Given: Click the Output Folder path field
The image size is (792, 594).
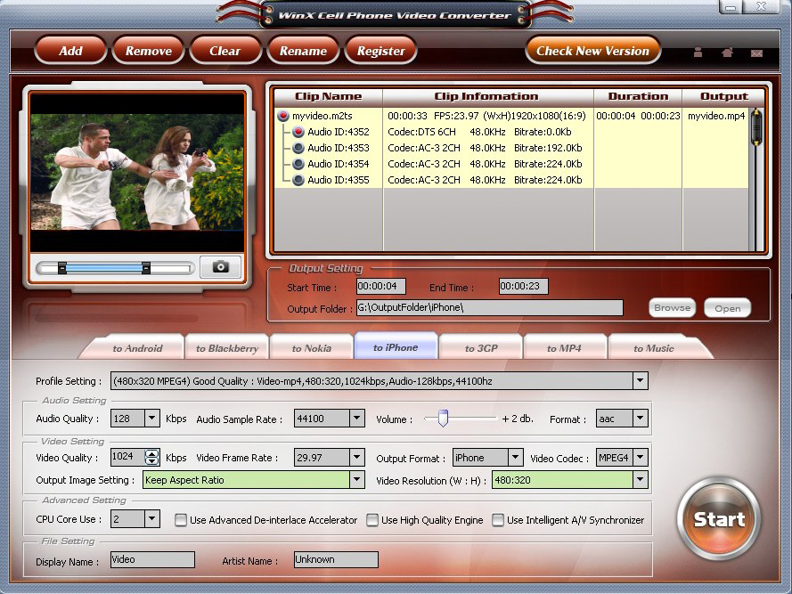Looking at the screenshot, I should click(489, 307).
